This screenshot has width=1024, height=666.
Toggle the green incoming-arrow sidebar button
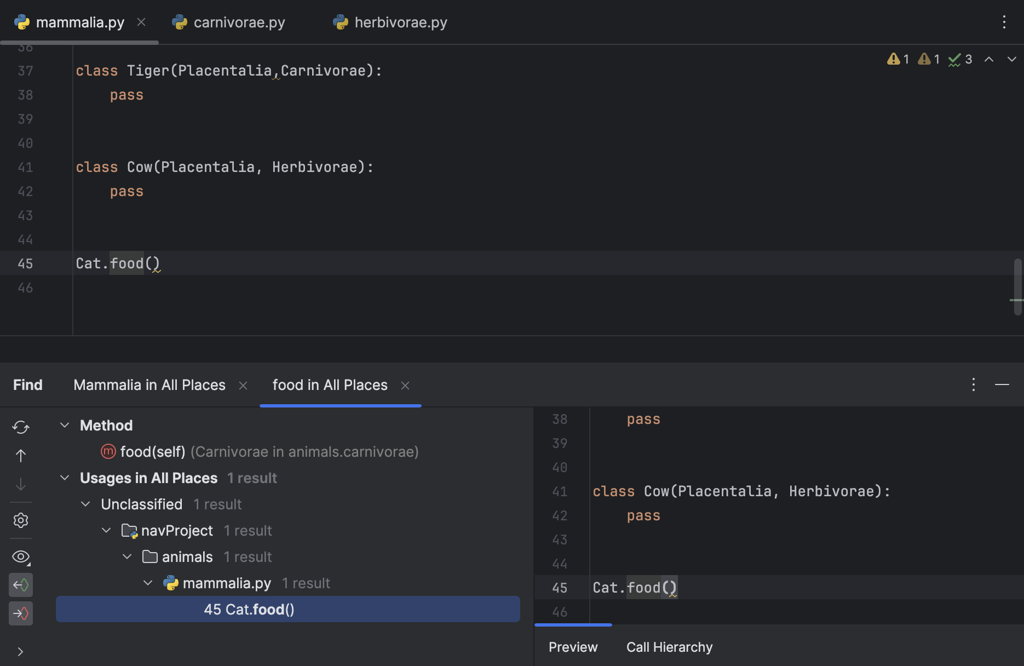tap(21, 585)
